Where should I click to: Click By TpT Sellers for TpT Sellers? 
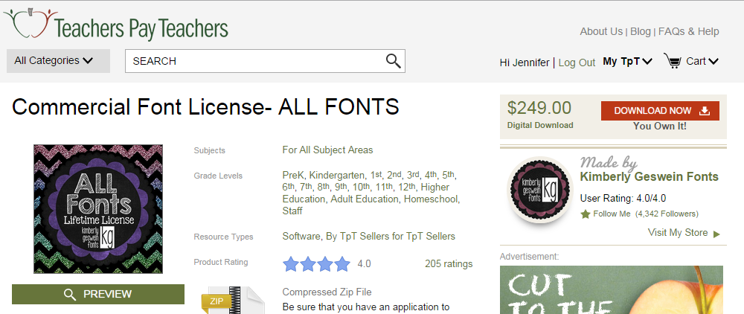tap(391, 236)
